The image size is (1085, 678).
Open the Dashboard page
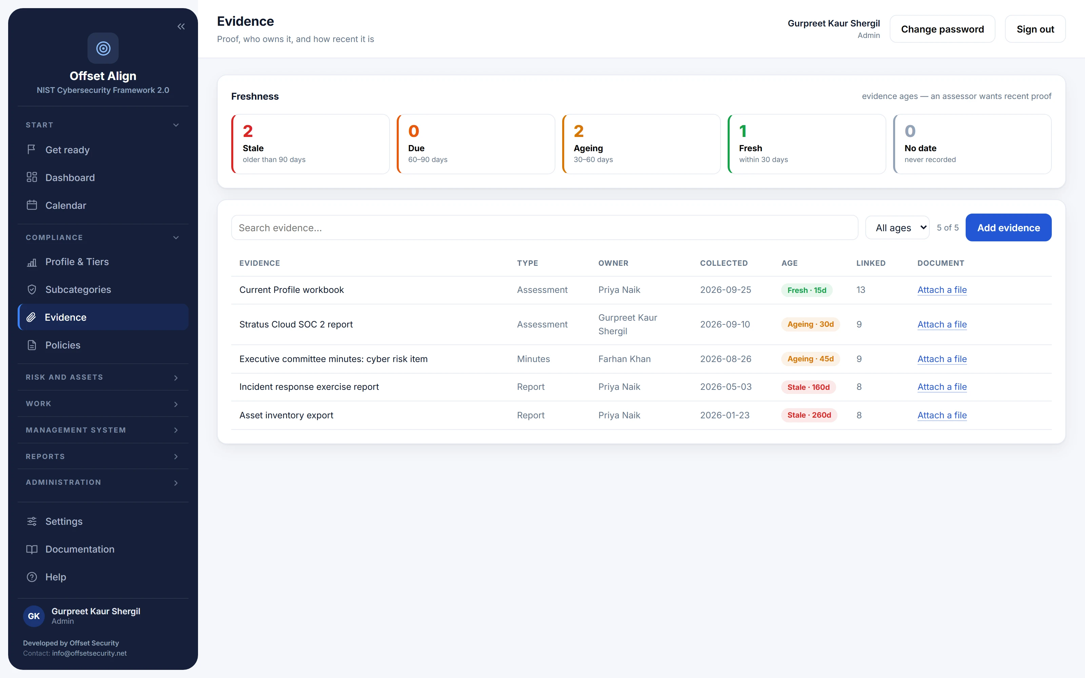click(x=103, y=178)
